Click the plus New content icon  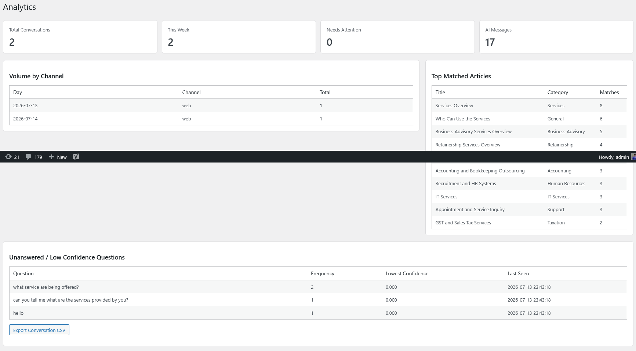[x=51, y=157]
